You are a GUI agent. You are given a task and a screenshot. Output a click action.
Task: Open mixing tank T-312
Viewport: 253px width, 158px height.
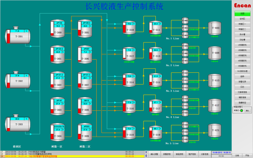point(129,54)
